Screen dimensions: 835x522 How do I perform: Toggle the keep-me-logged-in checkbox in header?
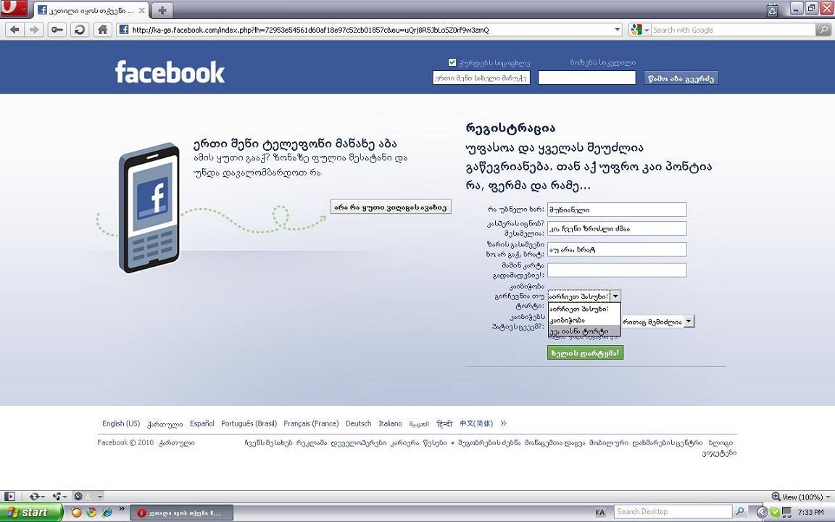[x=452, y=62]
